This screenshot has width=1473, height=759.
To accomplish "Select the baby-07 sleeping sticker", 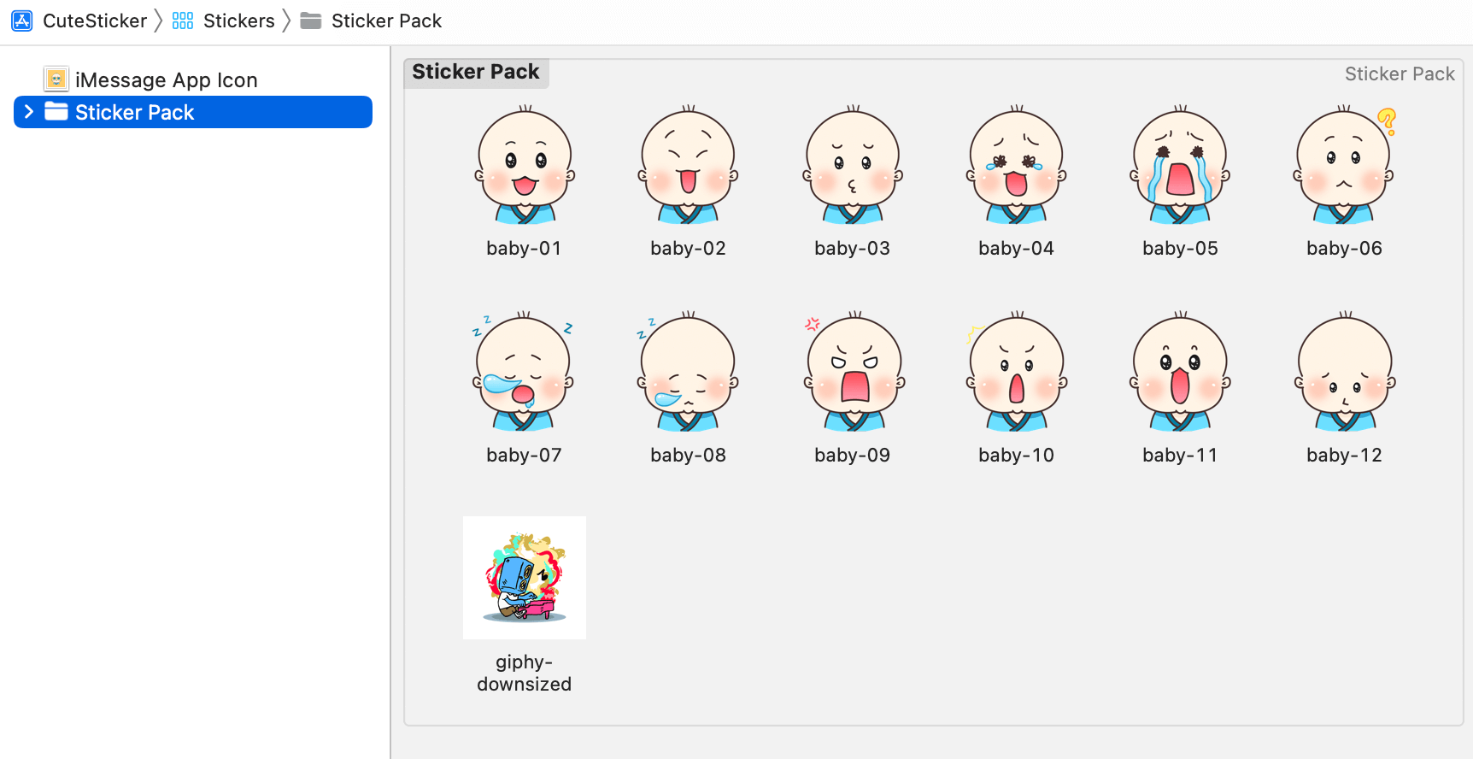I will click(524, 373).
